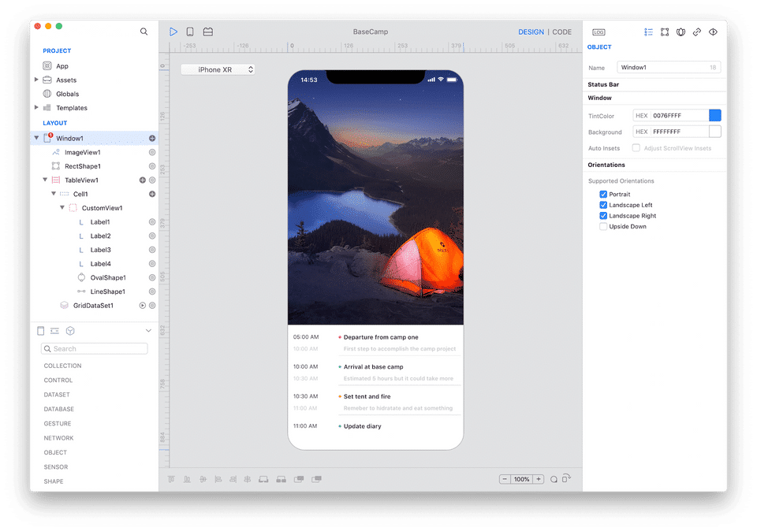
Task: Open the iPhone XR device dropdown
Action: (218, 69)
